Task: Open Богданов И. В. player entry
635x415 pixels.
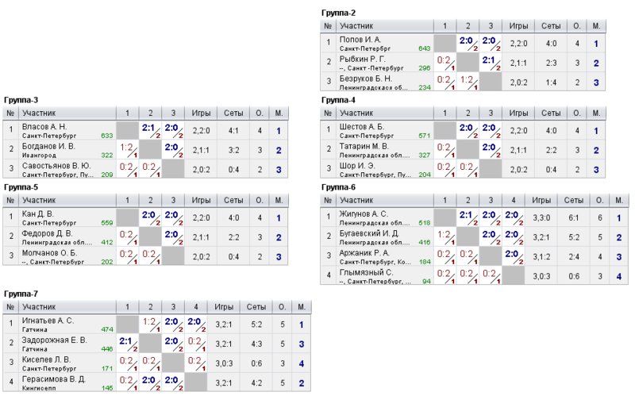Action: (x=48, y=146)
